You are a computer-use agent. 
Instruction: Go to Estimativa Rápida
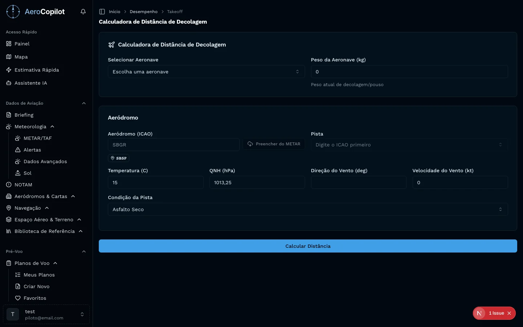(36, 70)
